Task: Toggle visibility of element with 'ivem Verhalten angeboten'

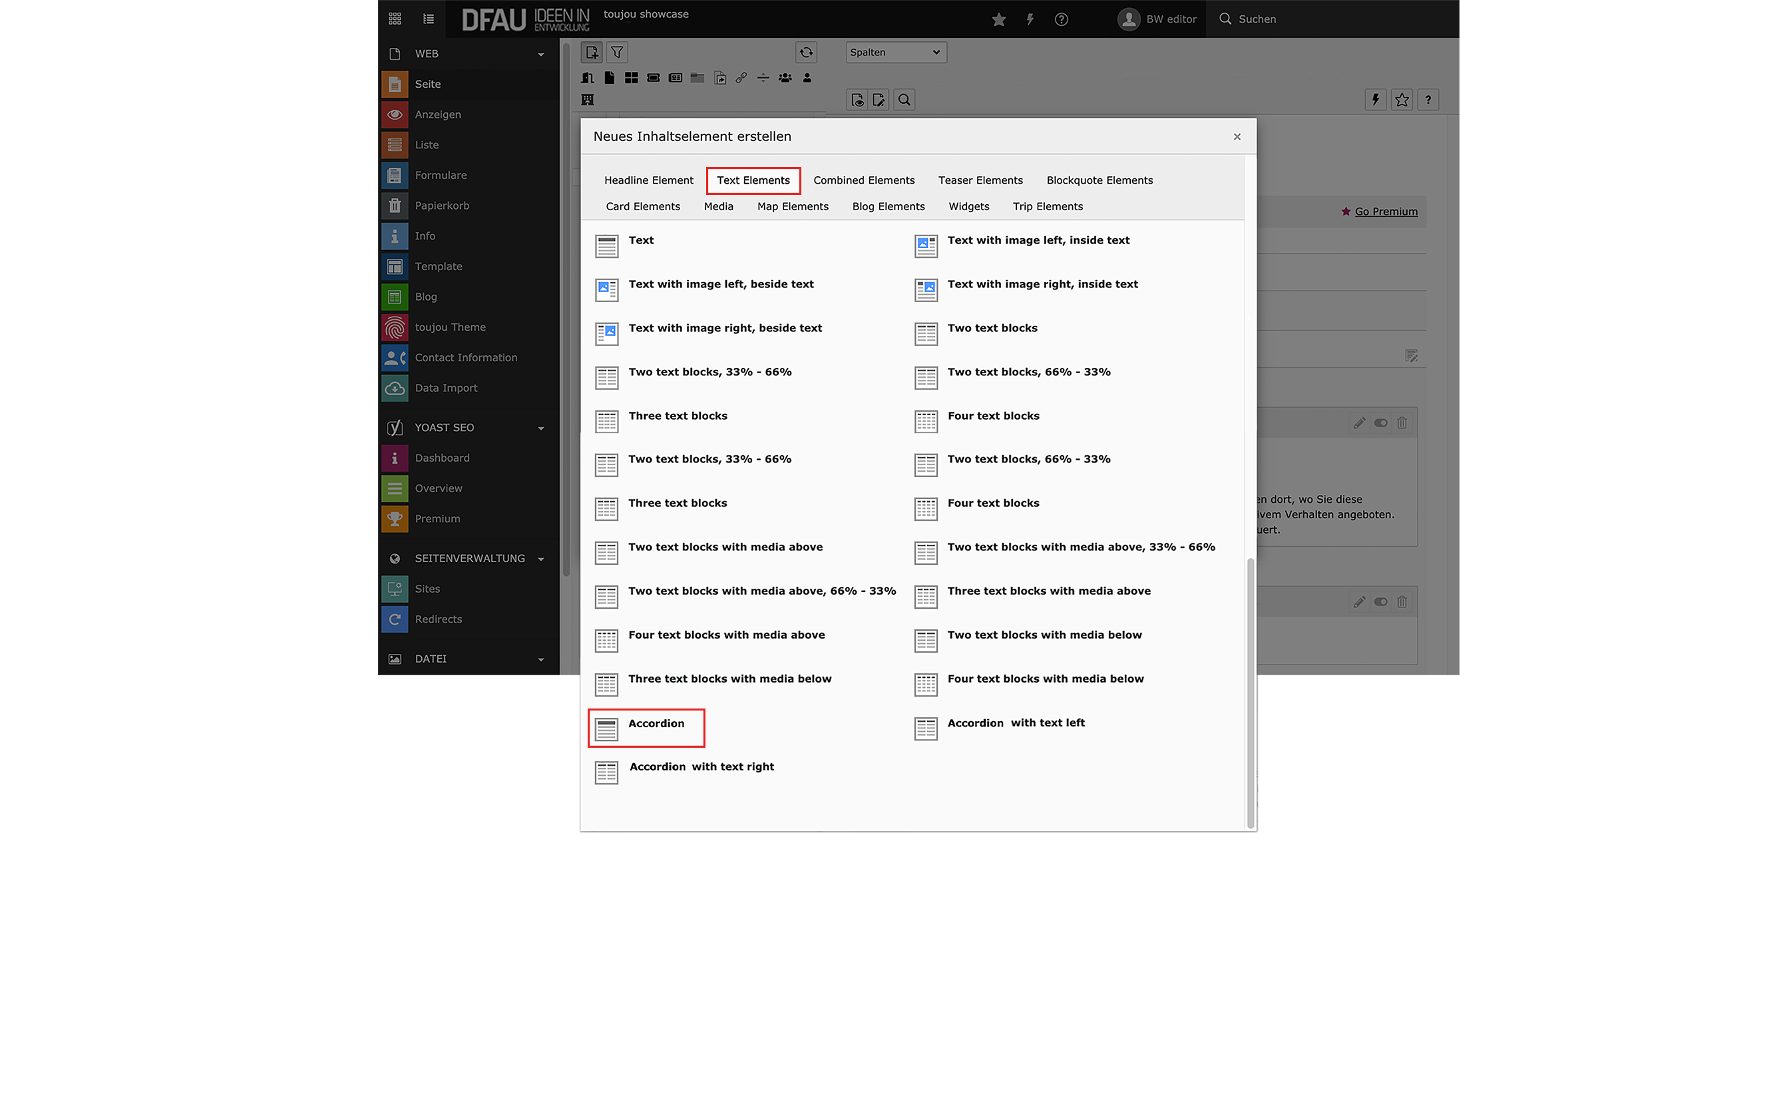Action: coord(1380,423)
